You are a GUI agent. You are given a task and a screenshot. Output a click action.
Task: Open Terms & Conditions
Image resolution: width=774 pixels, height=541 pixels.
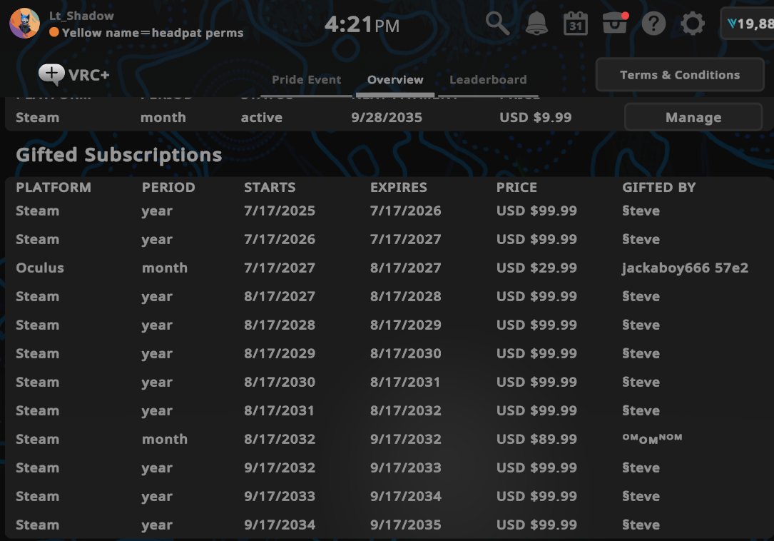pos(680,75)
